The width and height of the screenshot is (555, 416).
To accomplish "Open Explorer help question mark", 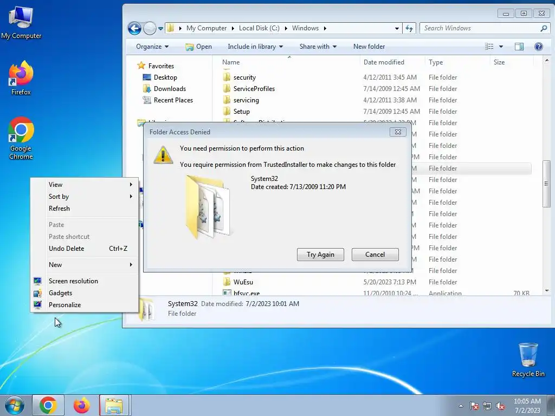I will point(538,47).
